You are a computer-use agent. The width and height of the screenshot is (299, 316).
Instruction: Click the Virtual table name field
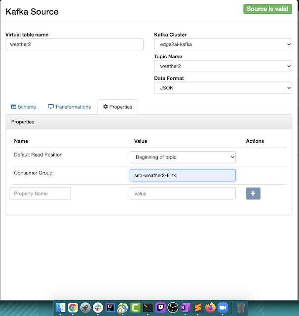point(74,44)
